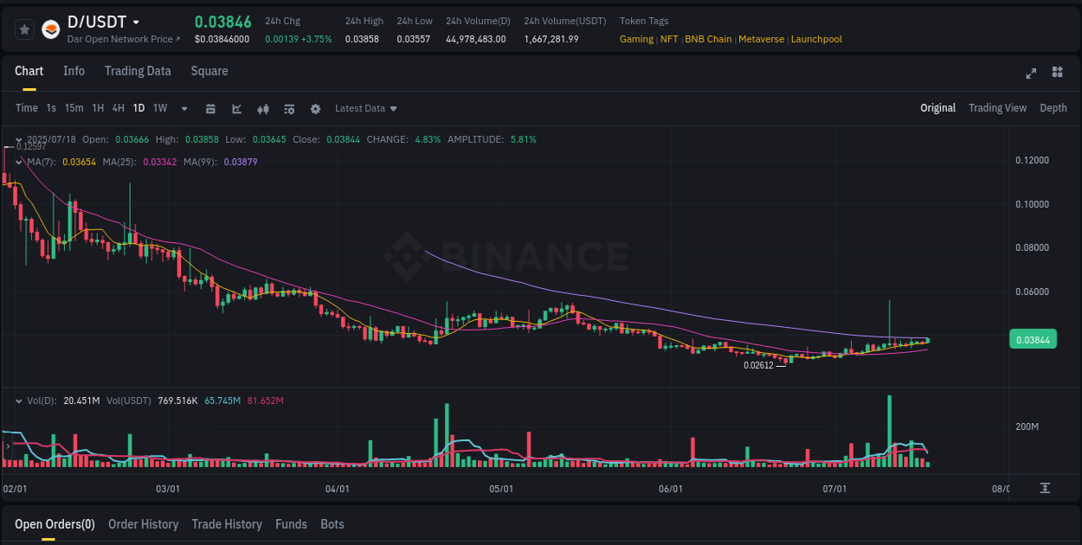1082x545 pixels.
Task: Expand the extra timeframe interval dropdown
Action: [x=184, y=109]
